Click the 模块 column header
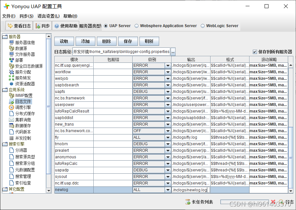This screenshot has width=296, height=210. (x=74, y=60)
